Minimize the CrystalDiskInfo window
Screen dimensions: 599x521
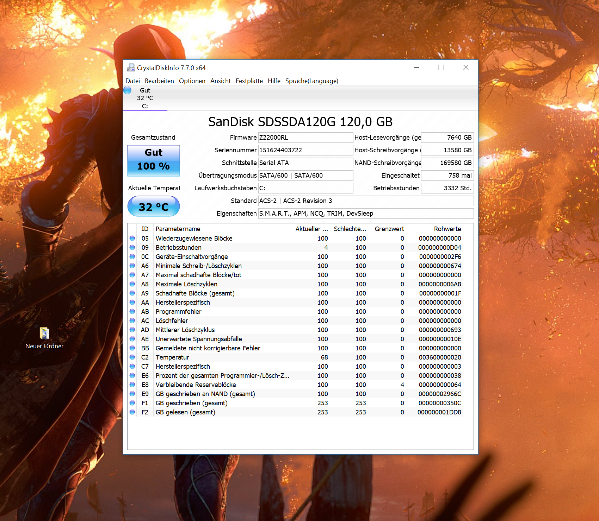416,67
